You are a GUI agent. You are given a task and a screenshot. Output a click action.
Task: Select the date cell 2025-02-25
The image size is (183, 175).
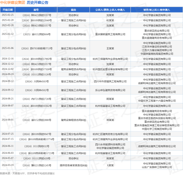click(x=8, y=15)
